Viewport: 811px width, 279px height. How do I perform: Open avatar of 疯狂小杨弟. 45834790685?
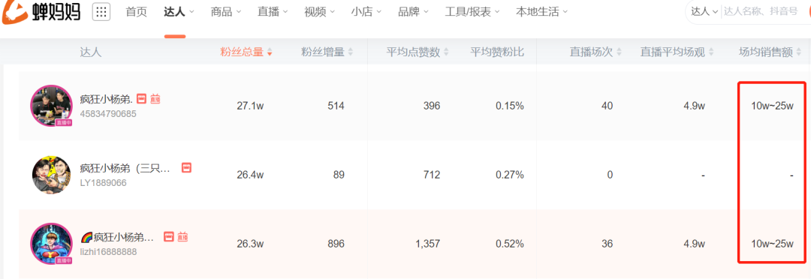click(x=51, y=106)
